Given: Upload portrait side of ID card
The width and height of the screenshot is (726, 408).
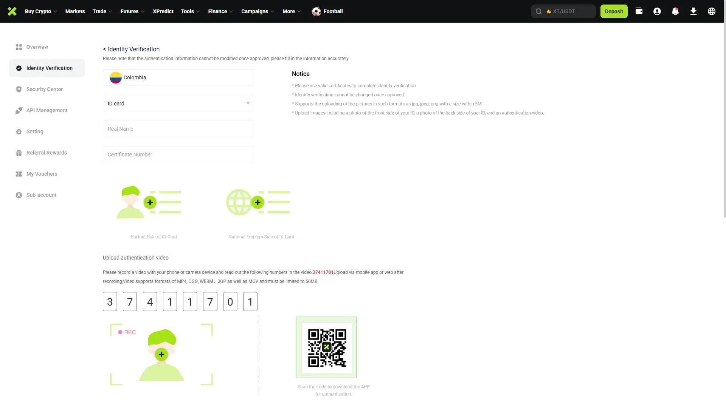Looking at the screenshot, I should [150, 202].
